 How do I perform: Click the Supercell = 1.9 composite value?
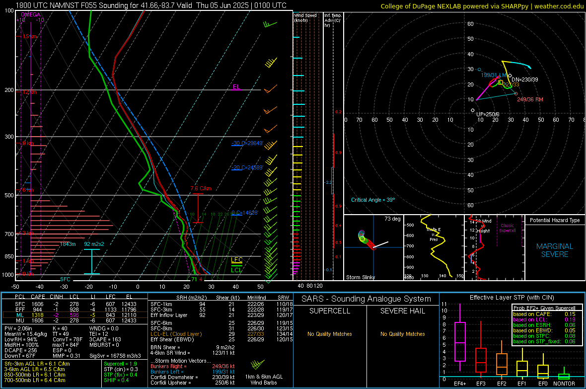[x=120, y=364]
